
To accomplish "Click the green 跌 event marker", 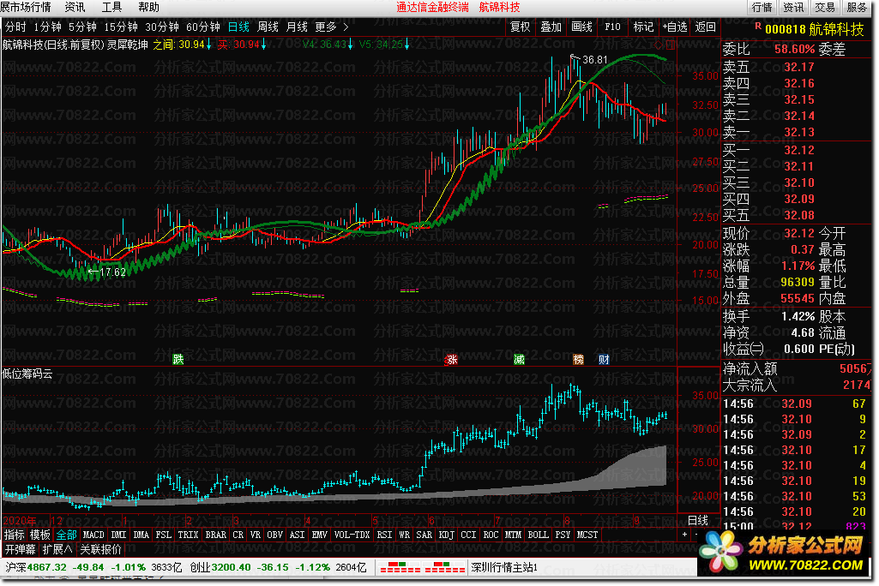I will [178, 359].
